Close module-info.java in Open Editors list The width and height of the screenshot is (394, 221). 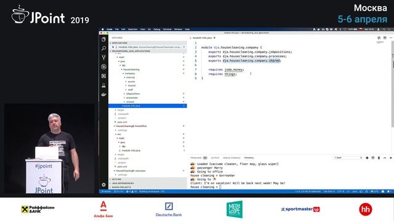point(113,47)
